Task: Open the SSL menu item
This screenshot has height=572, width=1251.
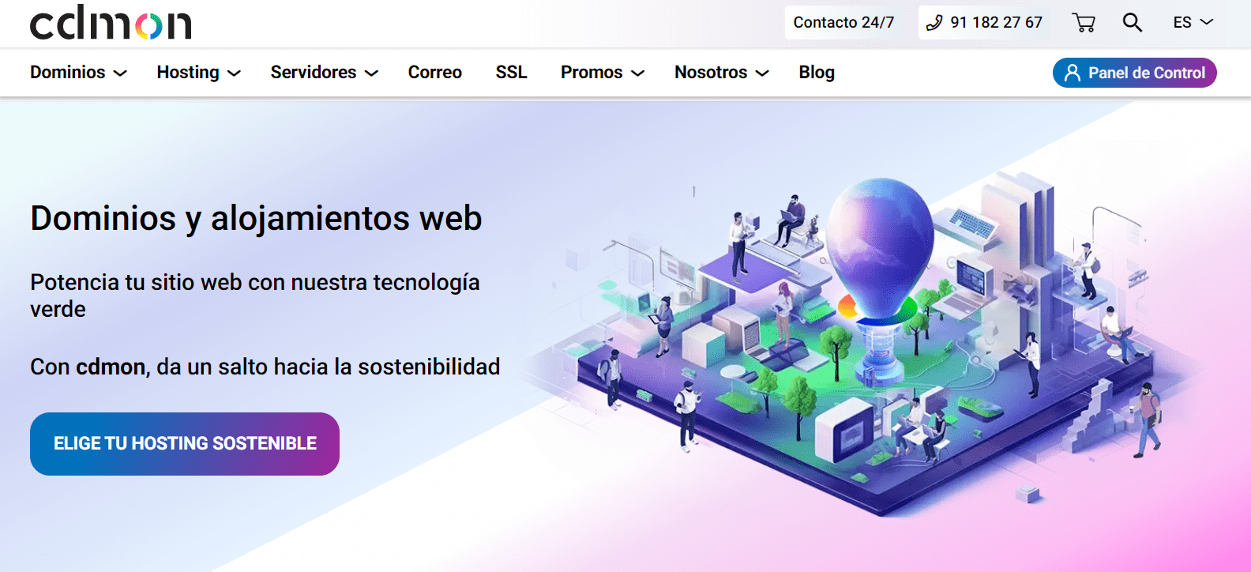Action: [x=511, y=73]
